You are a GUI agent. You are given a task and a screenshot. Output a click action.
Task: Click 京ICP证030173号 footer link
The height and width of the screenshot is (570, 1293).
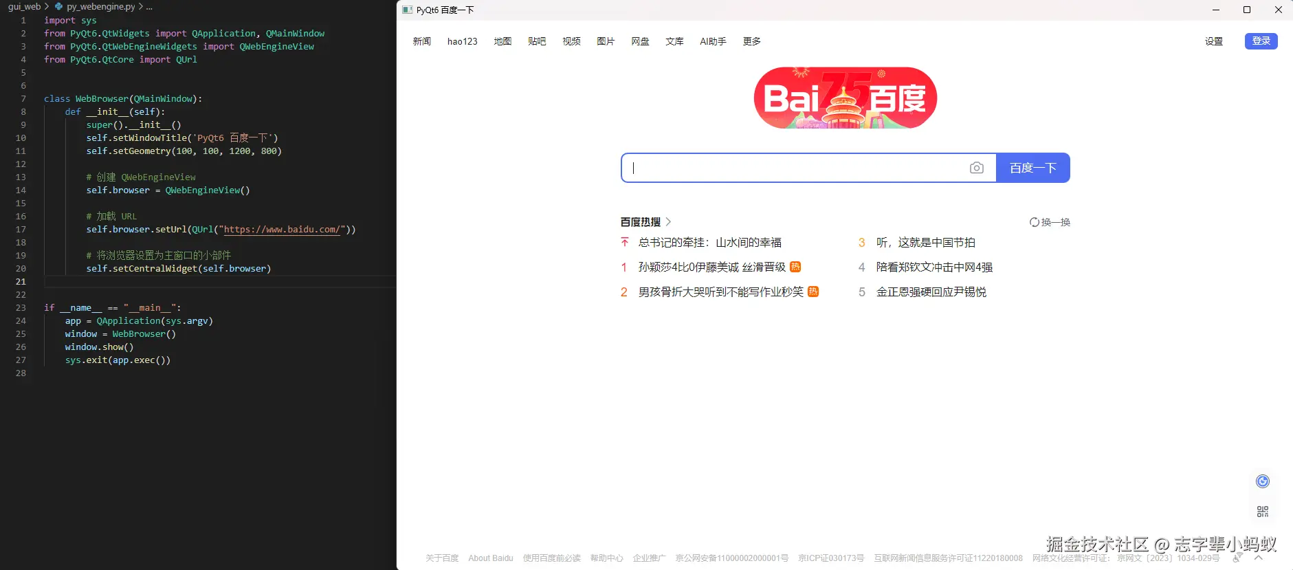831,558
